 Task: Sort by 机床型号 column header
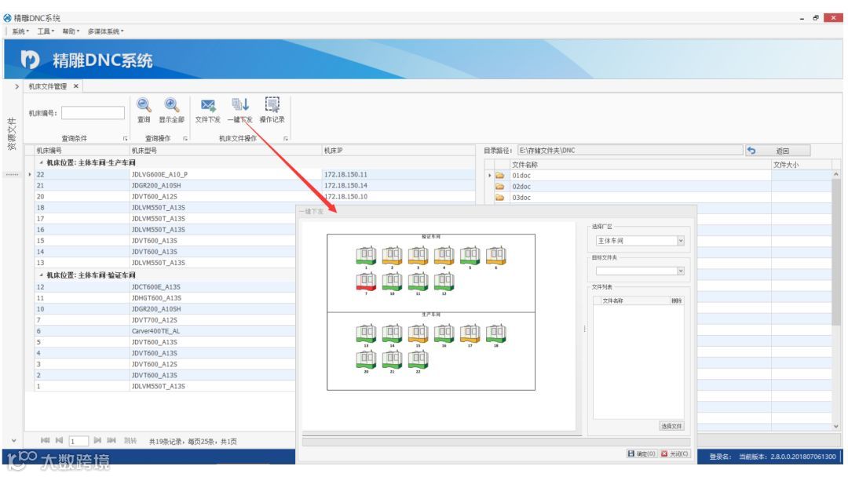point(225,151)
